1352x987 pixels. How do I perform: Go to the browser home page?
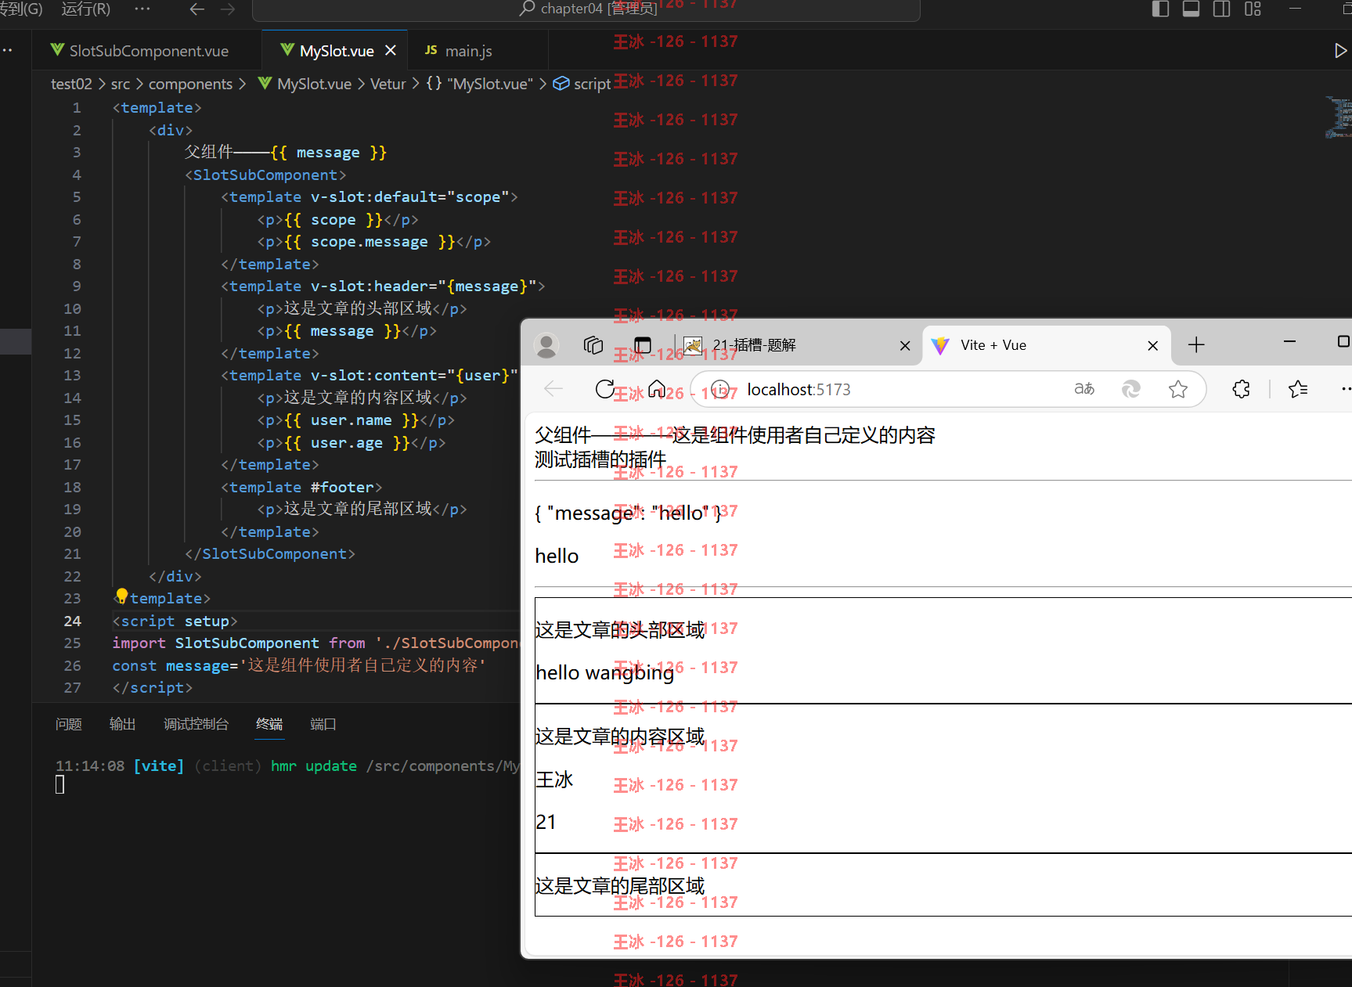[658, 389]
